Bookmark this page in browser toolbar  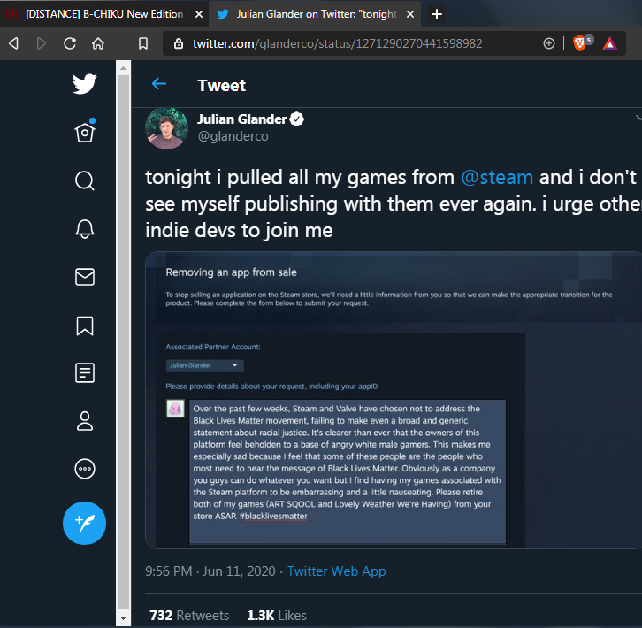143,43
